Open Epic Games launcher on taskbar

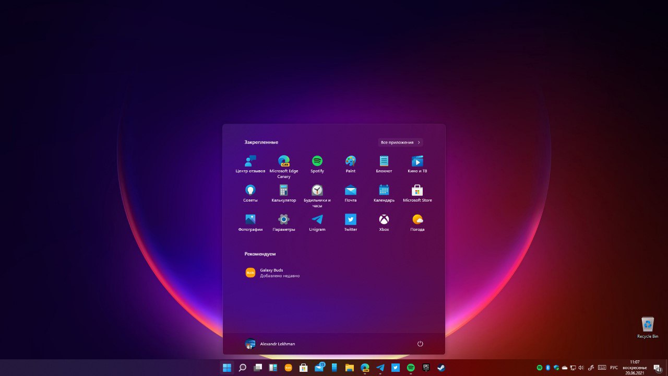(426, 368)
